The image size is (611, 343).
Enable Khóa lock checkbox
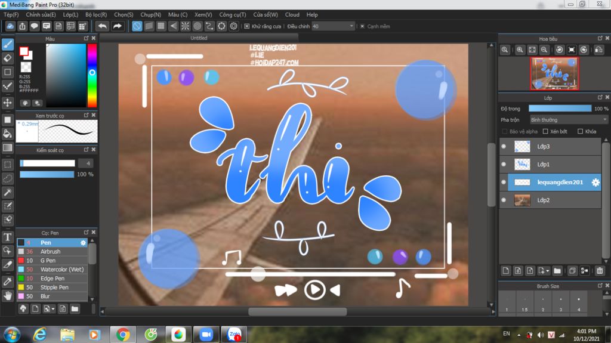(x=580, y=131)
